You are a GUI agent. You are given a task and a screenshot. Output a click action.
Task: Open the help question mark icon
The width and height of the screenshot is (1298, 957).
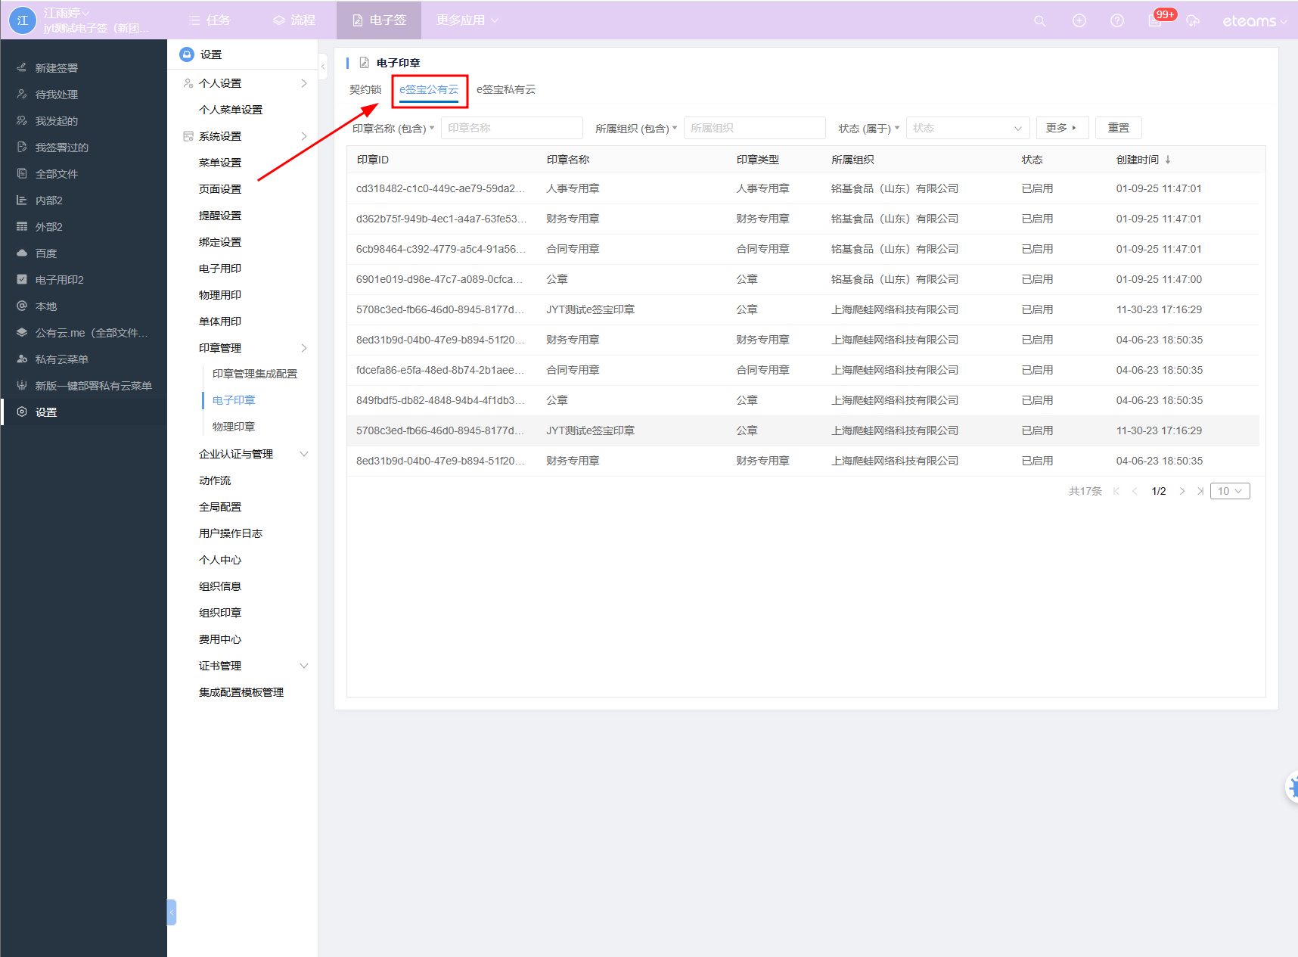pos(1117,21)
